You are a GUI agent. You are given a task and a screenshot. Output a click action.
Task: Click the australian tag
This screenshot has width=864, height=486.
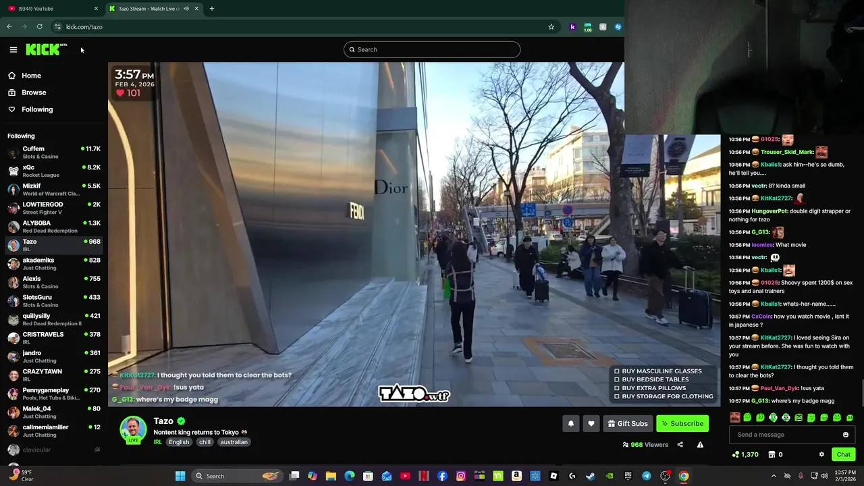pos(234,442)
